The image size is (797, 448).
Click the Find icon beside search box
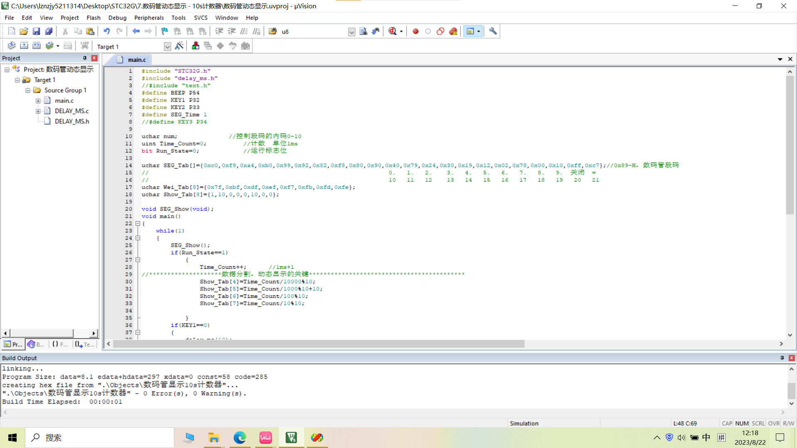363,31
